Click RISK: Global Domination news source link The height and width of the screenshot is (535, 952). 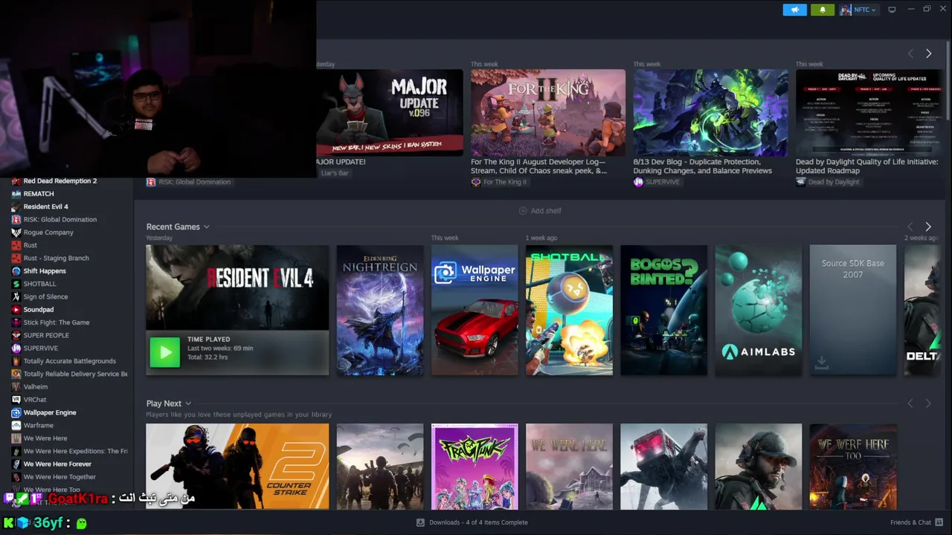[x=193, y=182]
